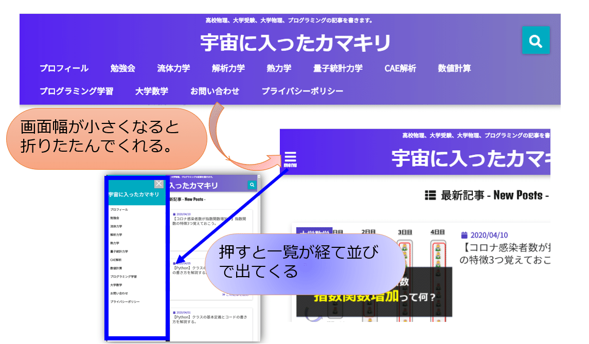Open the 流体力学 navigation item
589x344 pixels.
pos(173,67)
